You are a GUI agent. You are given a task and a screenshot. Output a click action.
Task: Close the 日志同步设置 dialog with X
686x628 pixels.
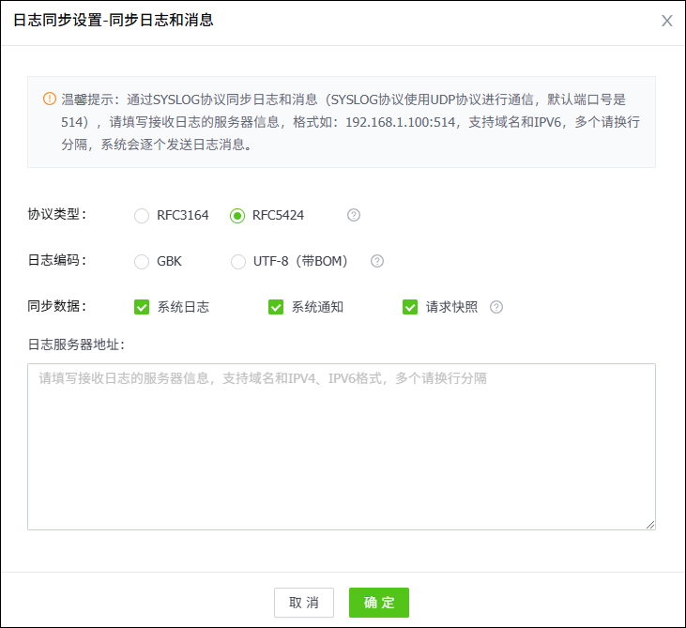667,21
